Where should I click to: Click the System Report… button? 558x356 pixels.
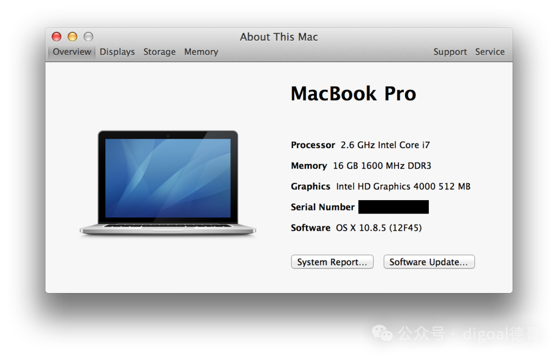pyautogui.click(x=332, y=262)
